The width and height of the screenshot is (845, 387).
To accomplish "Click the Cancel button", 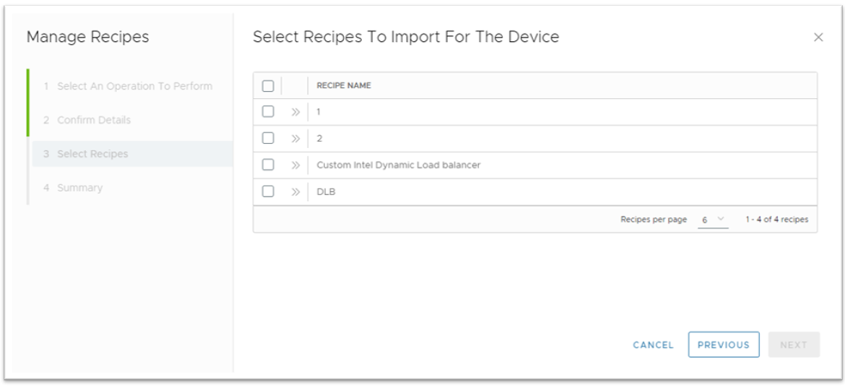I will tap(653, 345).
